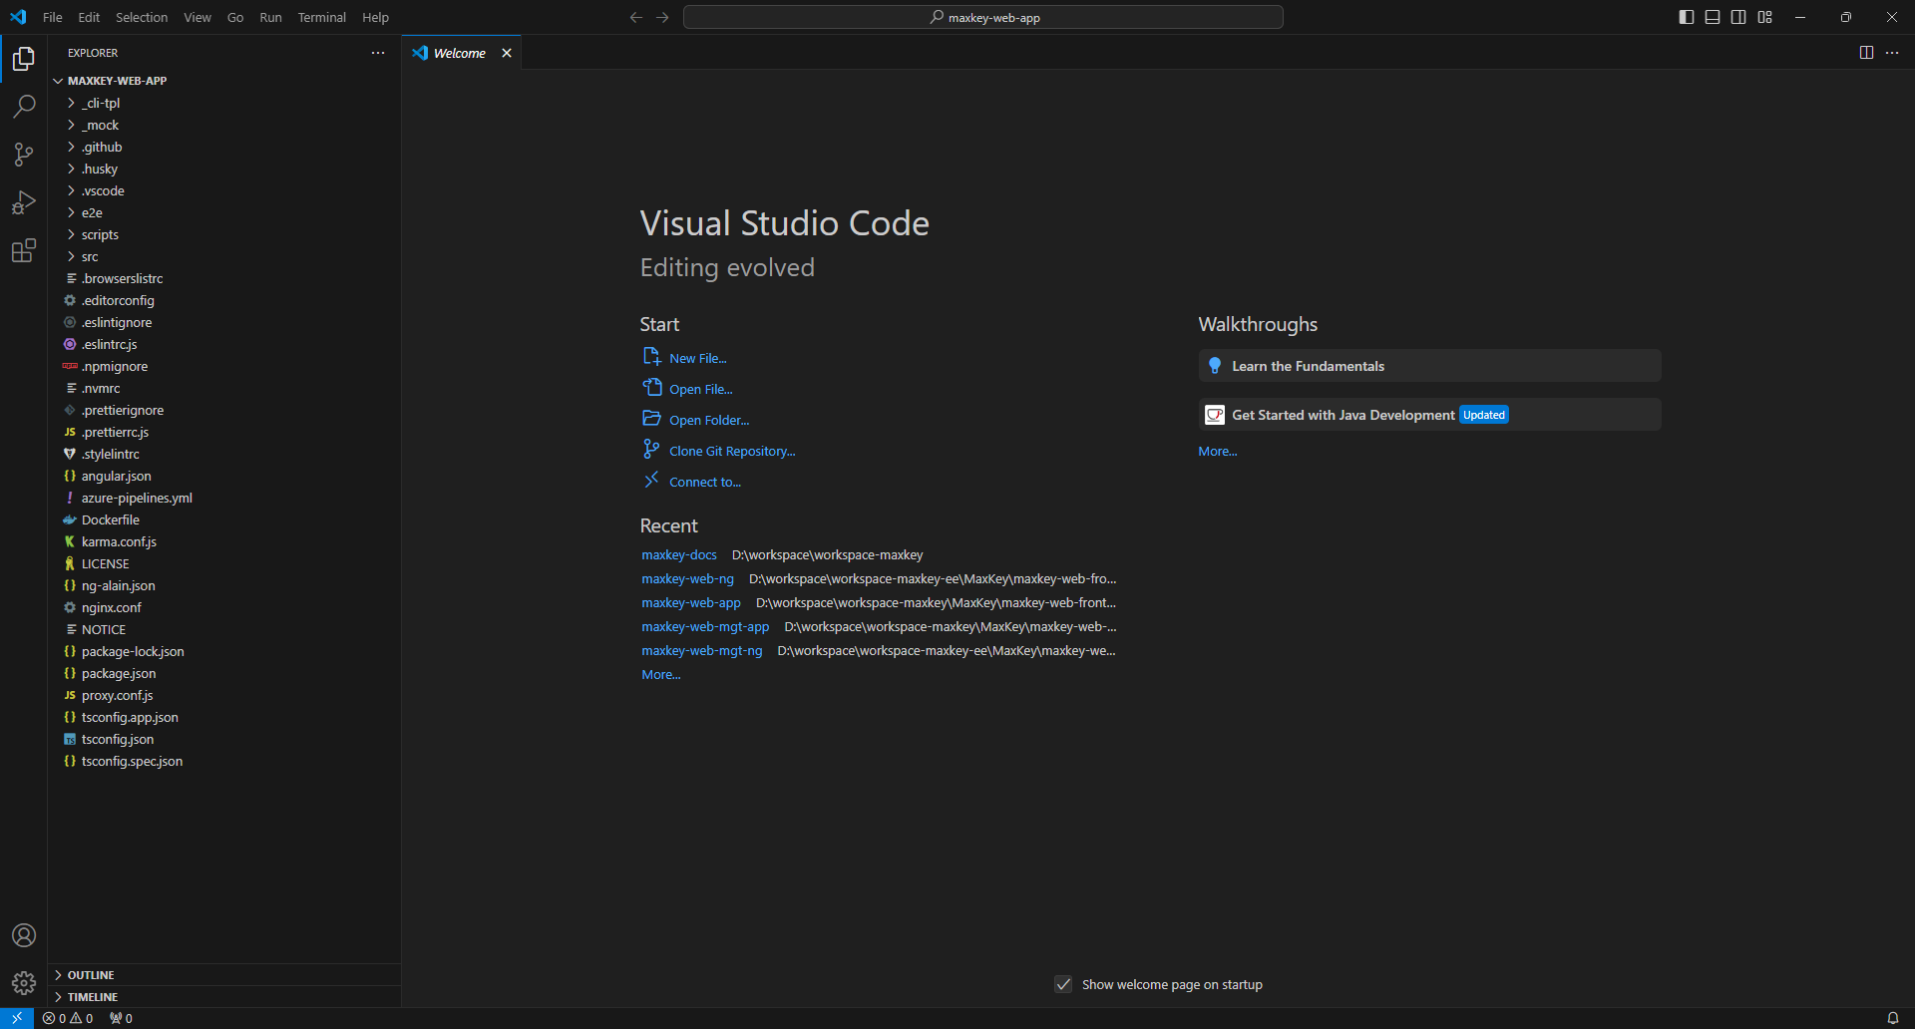Expand the e2e folder
Viewport: 1915px width, 1029px height.
point(224,212)
